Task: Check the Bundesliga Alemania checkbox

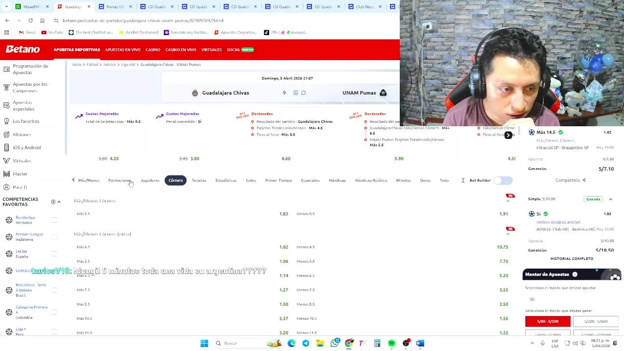Action: [55, 220]
